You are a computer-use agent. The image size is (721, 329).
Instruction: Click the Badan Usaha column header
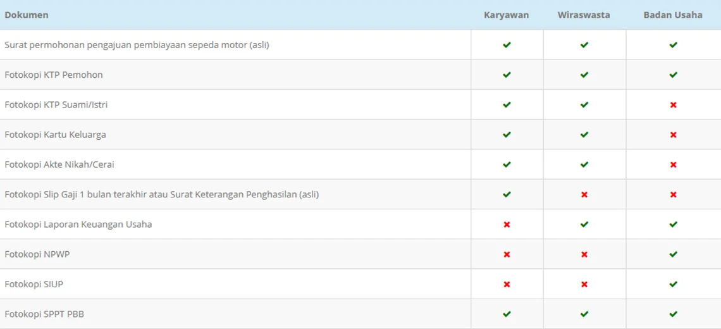[x=673, y=15]
